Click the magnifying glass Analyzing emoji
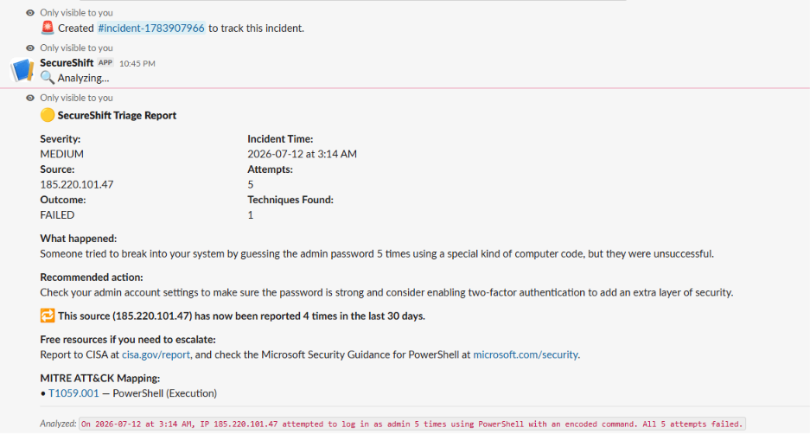 coord(47,78)
